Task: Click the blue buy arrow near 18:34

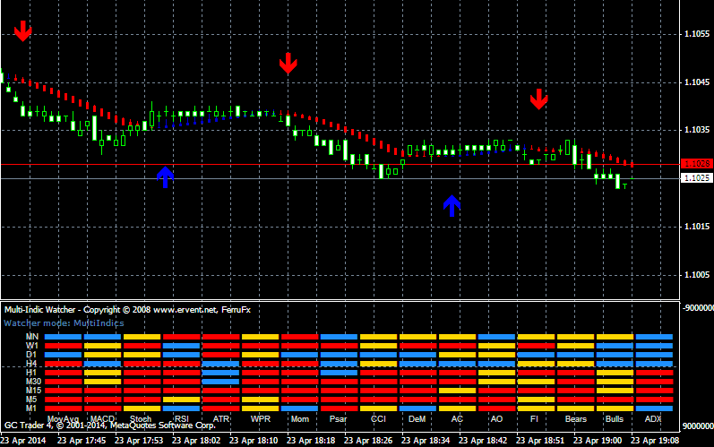Action: (x=452, y=206)
